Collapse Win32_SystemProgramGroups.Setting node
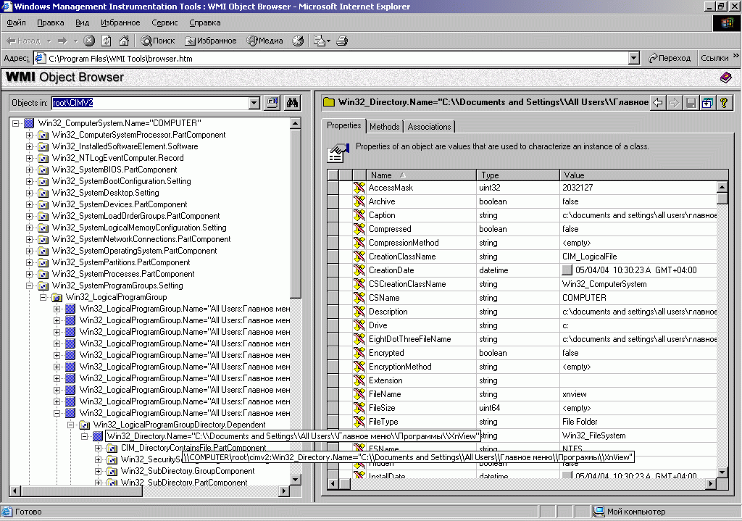Image resolution: width=742 pixels, height=521 pixels. click(x=29, y=285)
